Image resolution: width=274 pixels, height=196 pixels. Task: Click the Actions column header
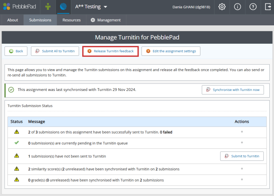tap(242, 121)
